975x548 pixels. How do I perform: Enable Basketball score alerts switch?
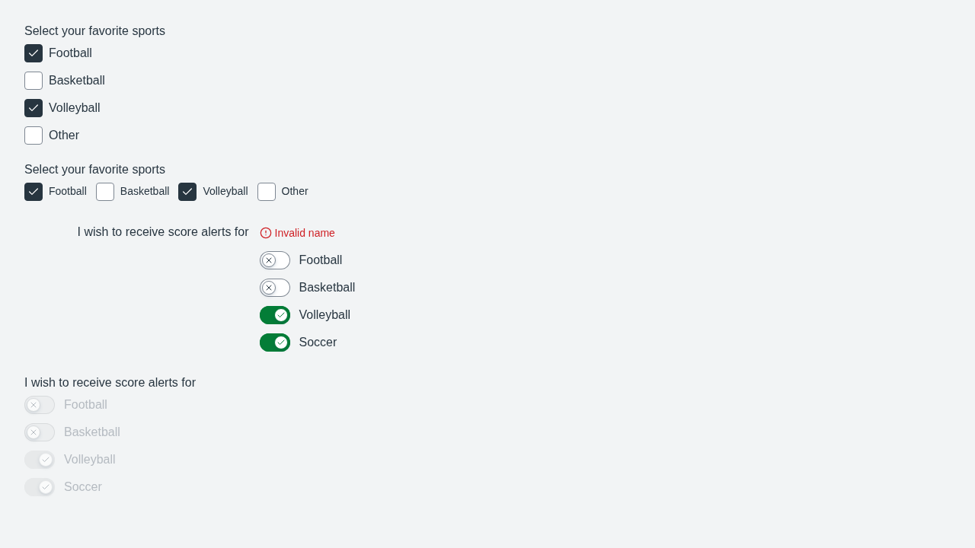(275, 288)
